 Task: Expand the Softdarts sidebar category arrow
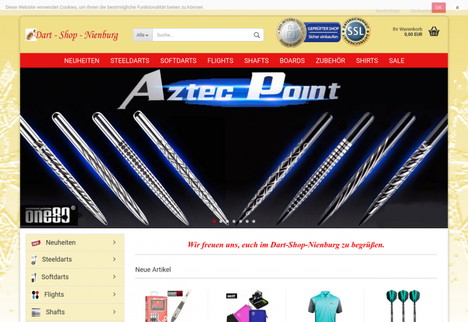point(114,277)
